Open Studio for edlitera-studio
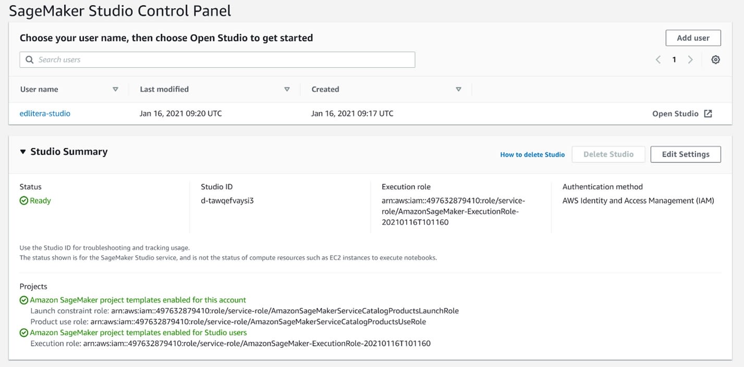Screen dimensions: 744x367 pyautogui.click(x=682, y=113)
